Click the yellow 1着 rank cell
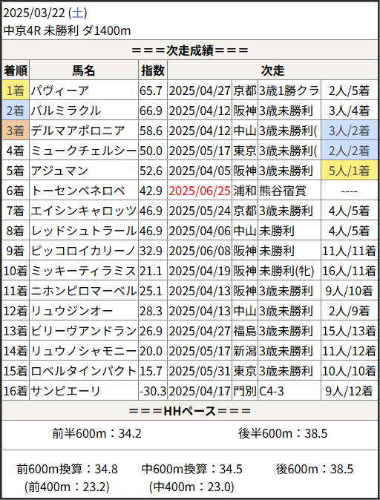This screenshot has height=500, width=380. pyautogui.click(x=16, y=91)
